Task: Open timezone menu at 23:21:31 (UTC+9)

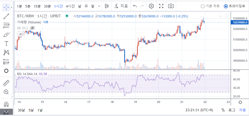Action: (199, 110)
